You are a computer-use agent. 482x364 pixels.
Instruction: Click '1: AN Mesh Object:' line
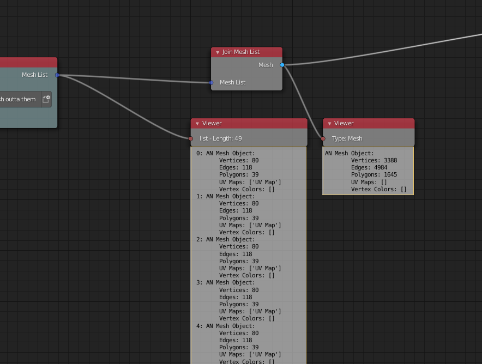point(226,196)
